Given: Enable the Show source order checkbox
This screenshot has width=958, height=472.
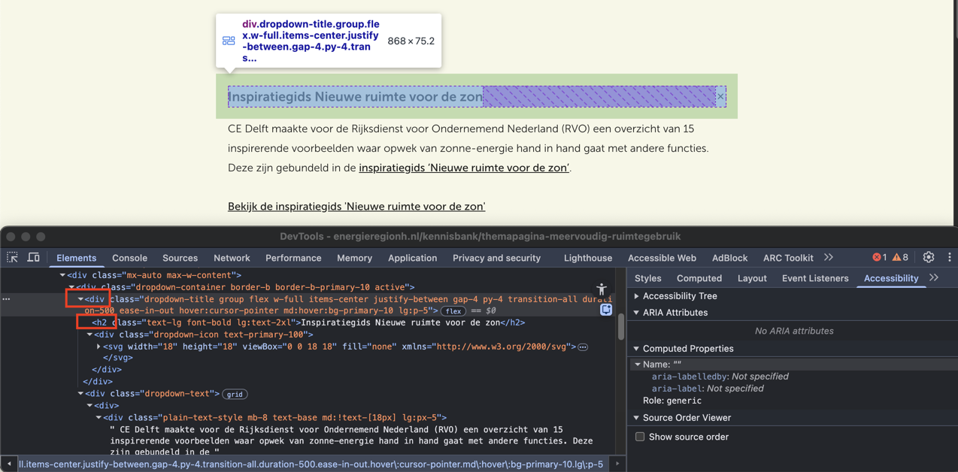Looking at the screenshot, I should pos(640,437).
